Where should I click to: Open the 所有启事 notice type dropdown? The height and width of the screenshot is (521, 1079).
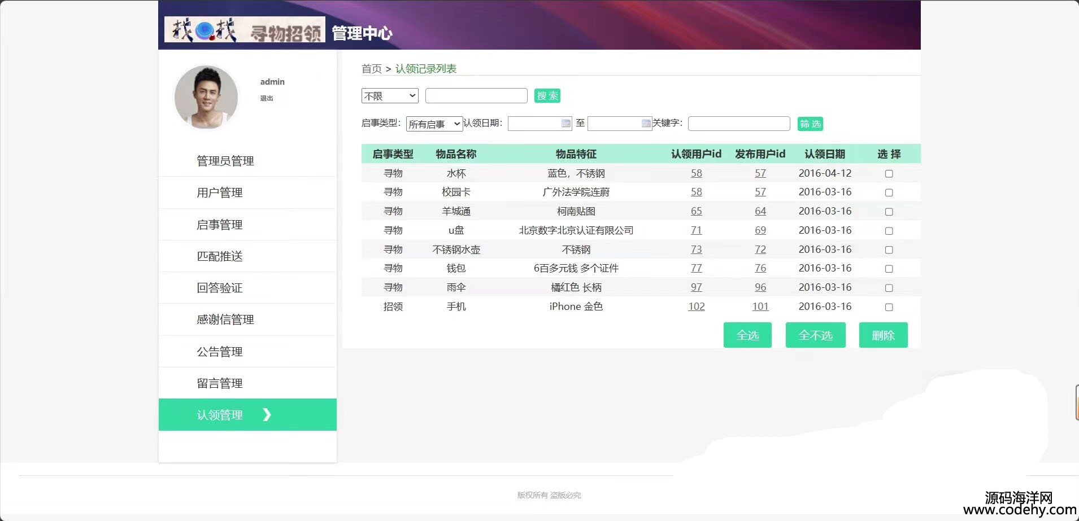tap(434, 124)
